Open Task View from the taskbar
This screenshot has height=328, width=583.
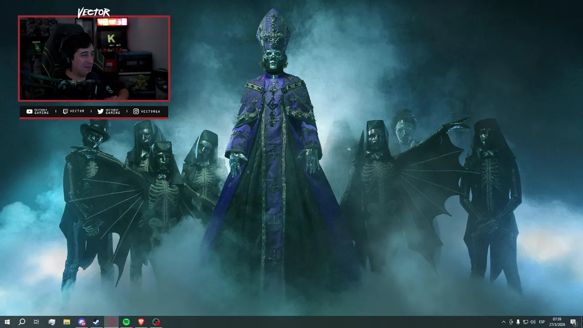[36, 322]
